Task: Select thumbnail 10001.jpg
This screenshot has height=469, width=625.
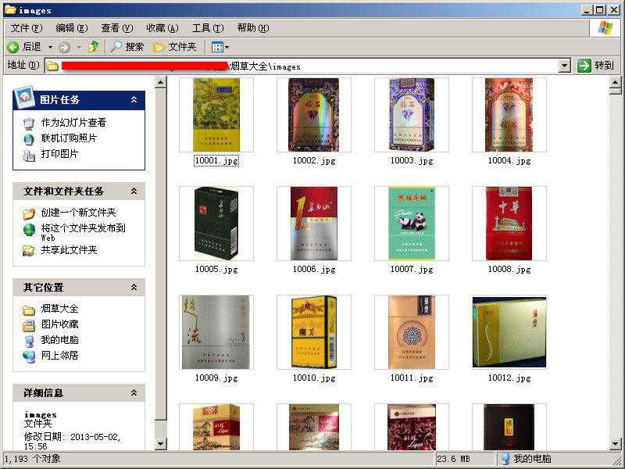Action: tap(216, 115)
